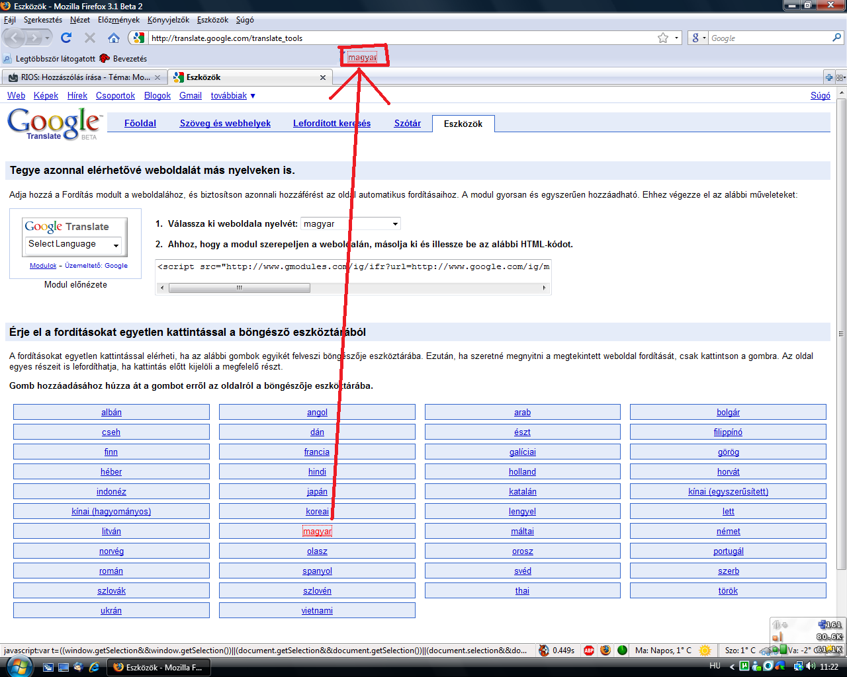Image resolution: width=847 pixels, height=677 pixels.
Task: Click the volume speaker tray icon
Action: [x=811, y=666]
